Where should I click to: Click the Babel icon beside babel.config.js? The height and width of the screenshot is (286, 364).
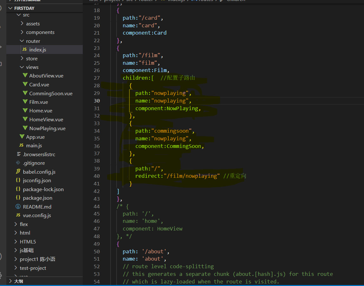pos(18,171)
